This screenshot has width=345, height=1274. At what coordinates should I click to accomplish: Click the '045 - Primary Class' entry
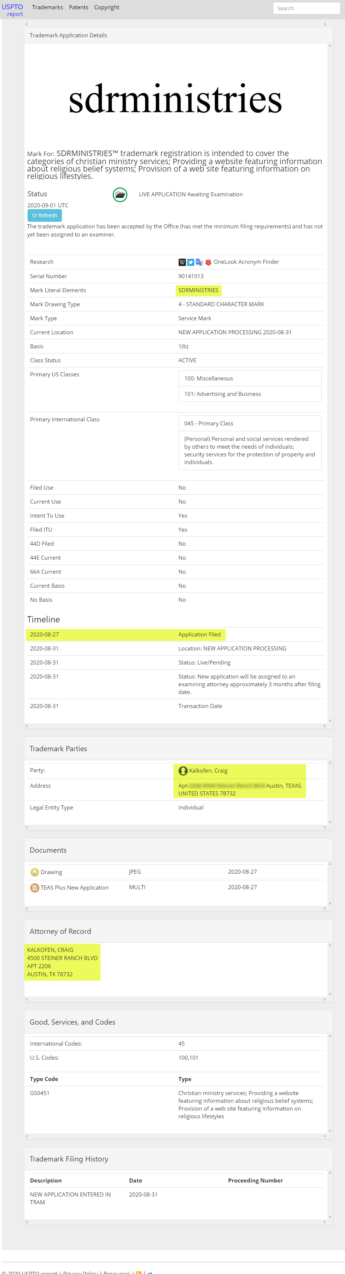[x=250, y=424]
